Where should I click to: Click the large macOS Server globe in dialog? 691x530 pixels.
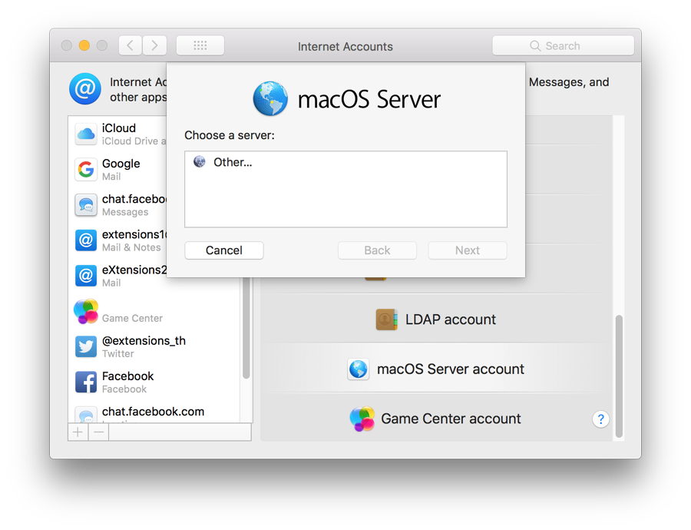[x=270, y=98]
